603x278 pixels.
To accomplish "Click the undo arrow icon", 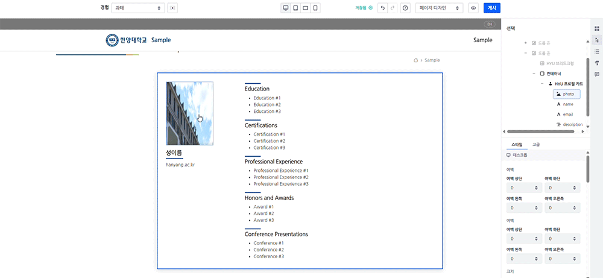I will (x=382, y=8).
